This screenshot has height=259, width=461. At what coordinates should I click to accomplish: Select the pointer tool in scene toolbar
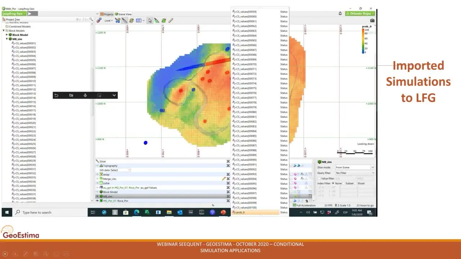pos(150,21)
